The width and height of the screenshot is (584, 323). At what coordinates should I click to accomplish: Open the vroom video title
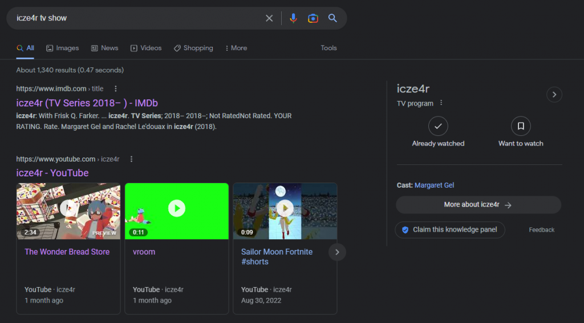point(144,252)
